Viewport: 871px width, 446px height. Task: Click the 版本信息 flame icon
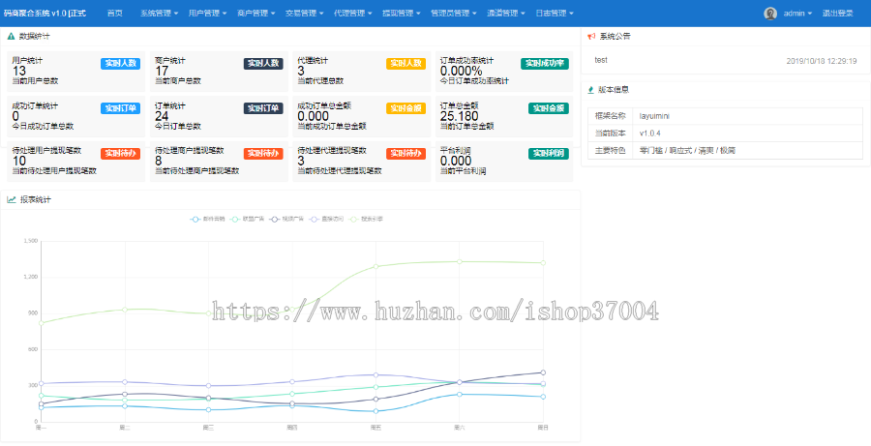coord(591,89)
